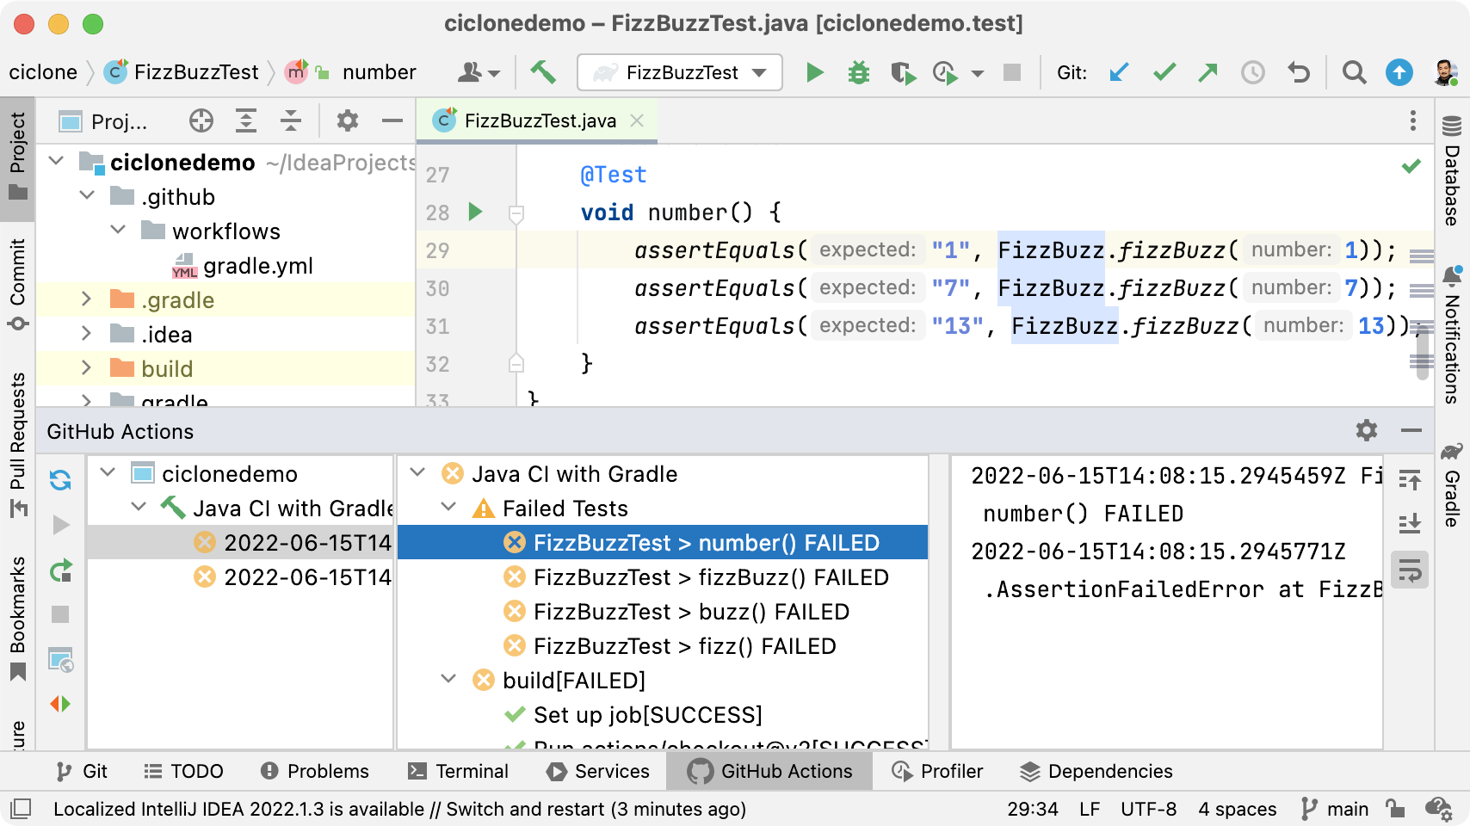Image resolution: width=1470 pixels, height=826 pixels.
Task: Click the Build project hammer icon
Action: [x=542, y=72]
